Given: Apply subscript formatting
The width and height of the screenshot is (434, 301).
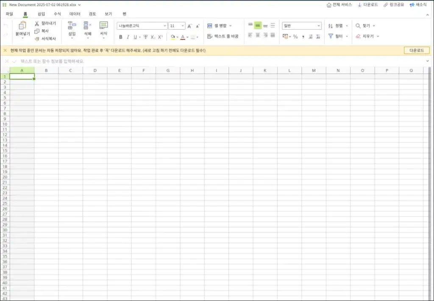Looking at the screenshot, I should pyautogui.click(x=153, y=37).
